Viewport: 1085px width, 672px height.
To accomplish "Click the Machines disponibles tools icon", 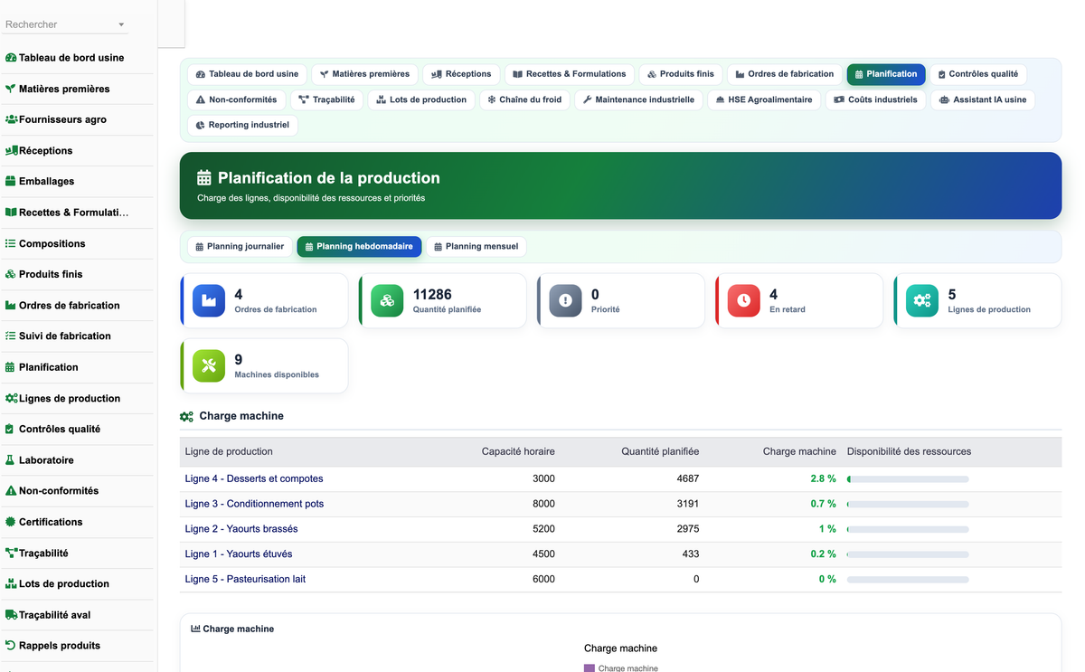I will point(209,366).
